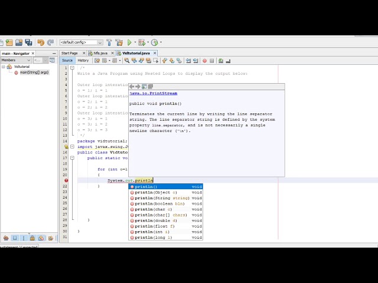Click the javadoc Forward arrow
The image size is (378, 283).
[x=138, y=87]
